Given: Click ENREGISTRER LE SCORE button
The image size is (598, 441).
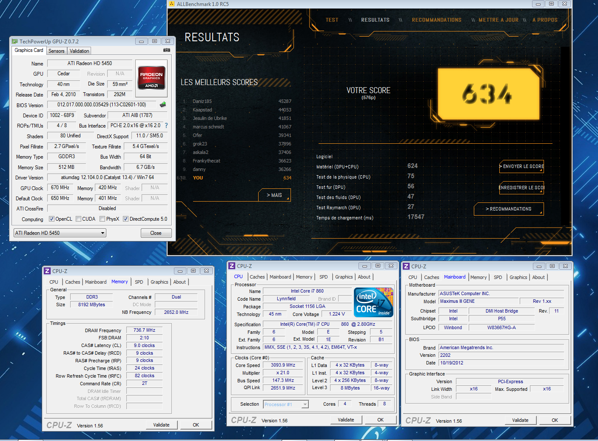Looking at the screenshot, I should (x=522, y=188).
